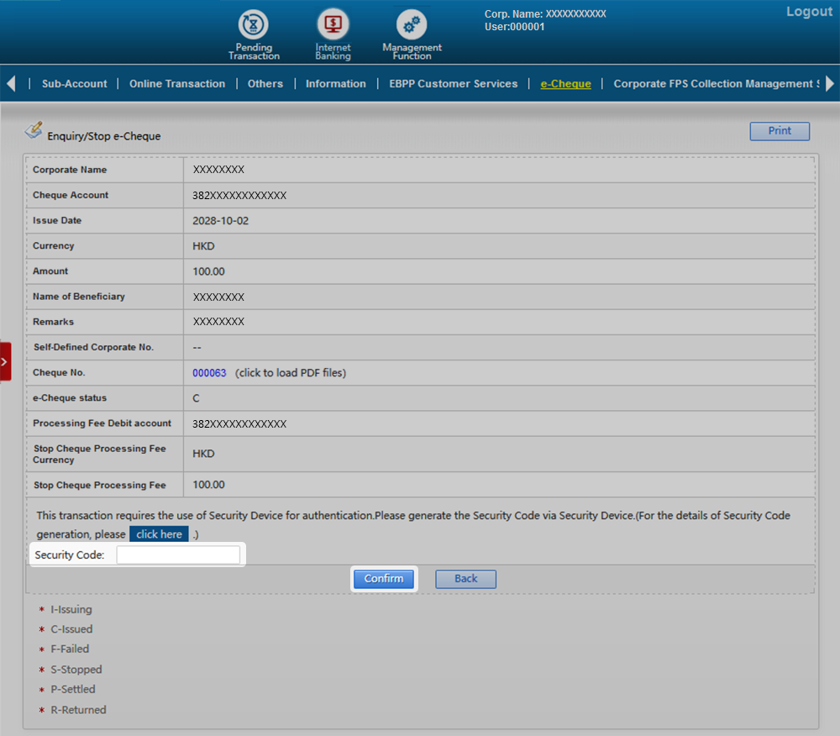This screenshot has width=840, height=736.
Task: Open the Internet Banking icon
Action: point(333,24)
